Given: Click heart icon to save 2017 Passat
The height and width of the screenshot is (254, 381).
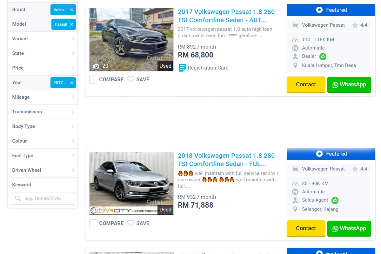Looking at the screenshot, I should click(x=130, y=79).
